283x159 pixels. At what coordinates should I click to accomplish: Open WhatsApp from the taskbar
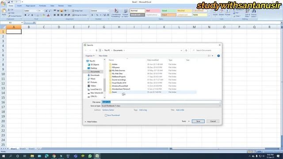(90, 156)
